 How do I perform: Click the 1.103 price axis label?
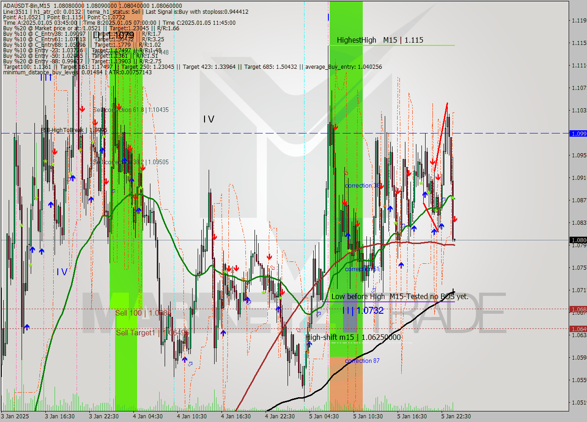click(x=579, y=111)
